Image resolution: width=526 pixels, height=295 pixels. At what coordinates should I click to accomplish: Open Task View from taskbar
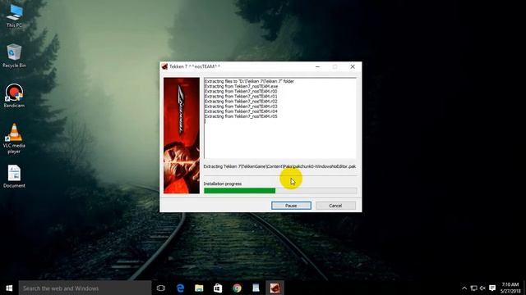161,288
